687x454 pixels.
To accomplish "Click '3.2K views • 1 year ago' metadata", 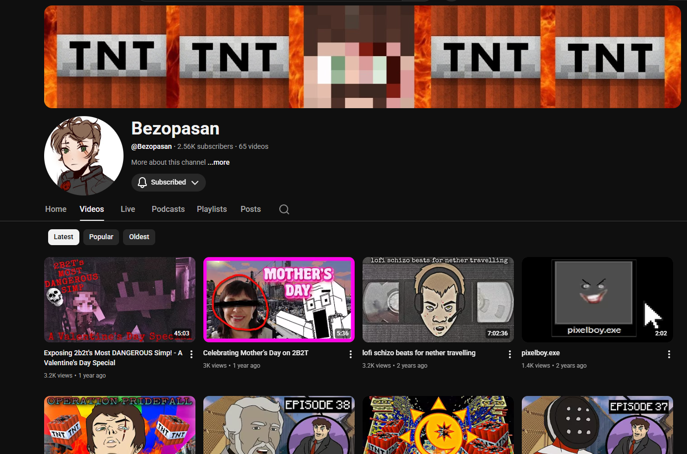I will [75, 376].
